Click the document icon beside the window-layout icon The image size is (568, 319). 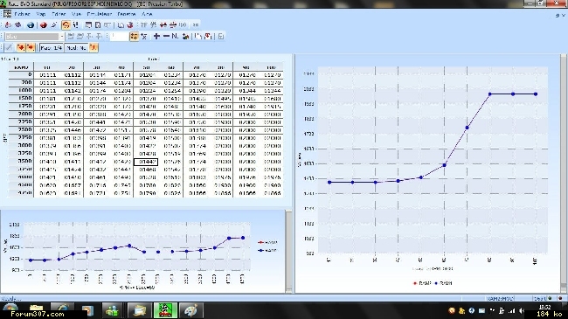(98, 25)
